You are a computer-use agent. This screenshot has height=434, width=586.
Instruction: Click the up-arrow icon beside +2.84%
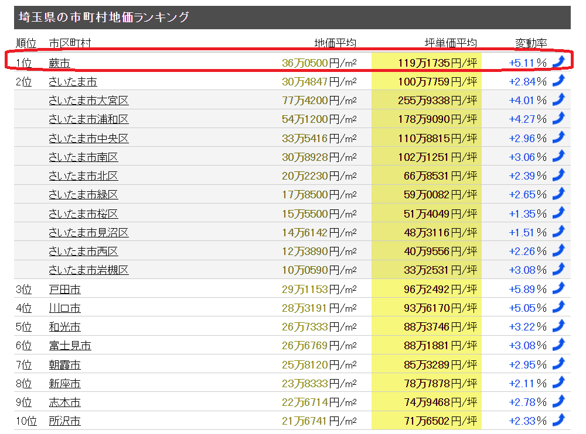(558, 80)
